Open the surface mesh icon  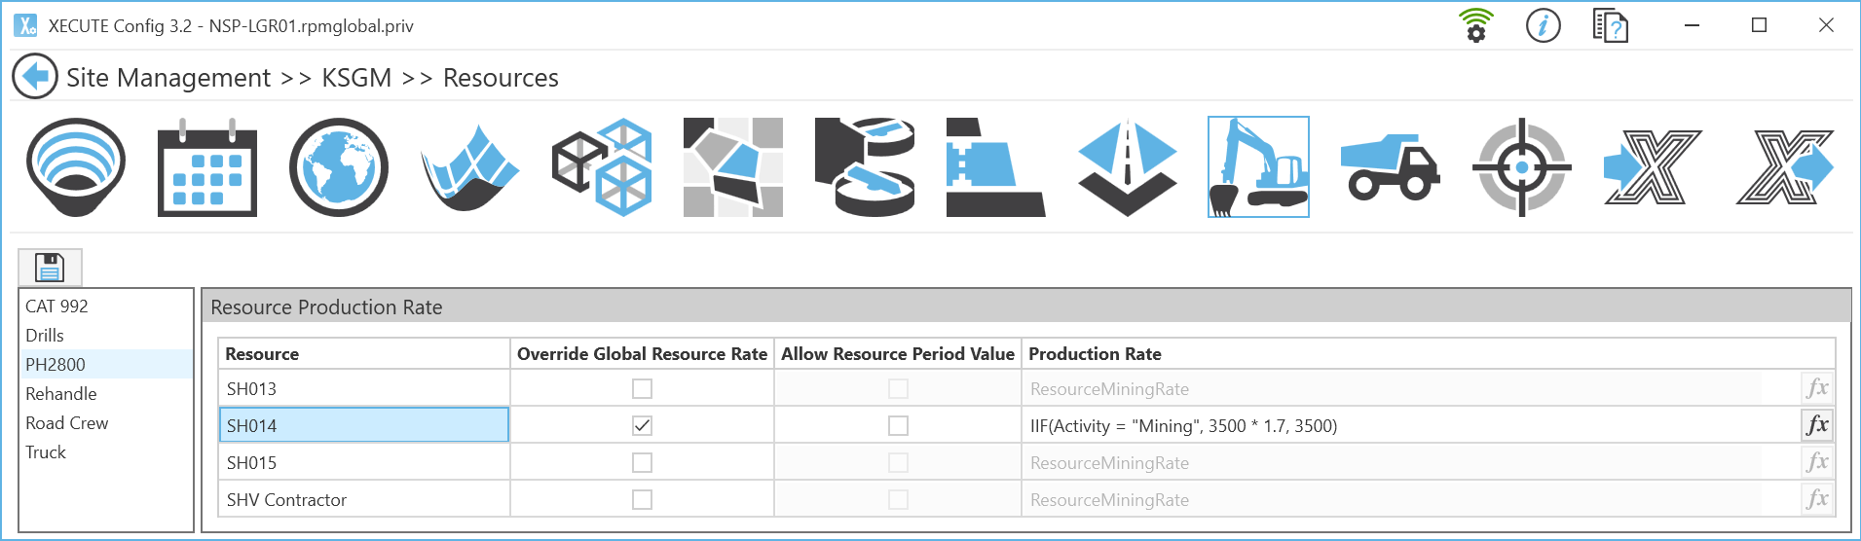point(470,167)
